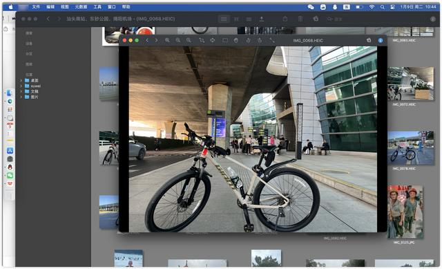The width and height of the screenshot is (442, 269).
Task: Expand the 文稿 folder in sidebar
Action: point(21,91)
